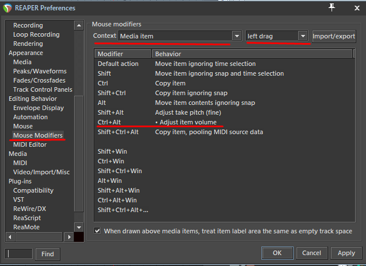Open the Automation preferences page
The height and width of the screenshot is (266, 366).
(30, 117)
